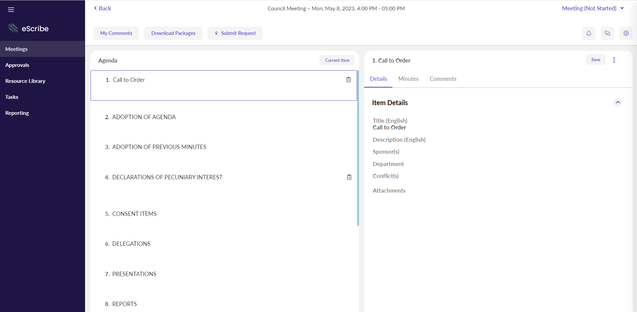Open notifications bell icon
The height and width of the screenshot is (312, 637).
(588, 33)
